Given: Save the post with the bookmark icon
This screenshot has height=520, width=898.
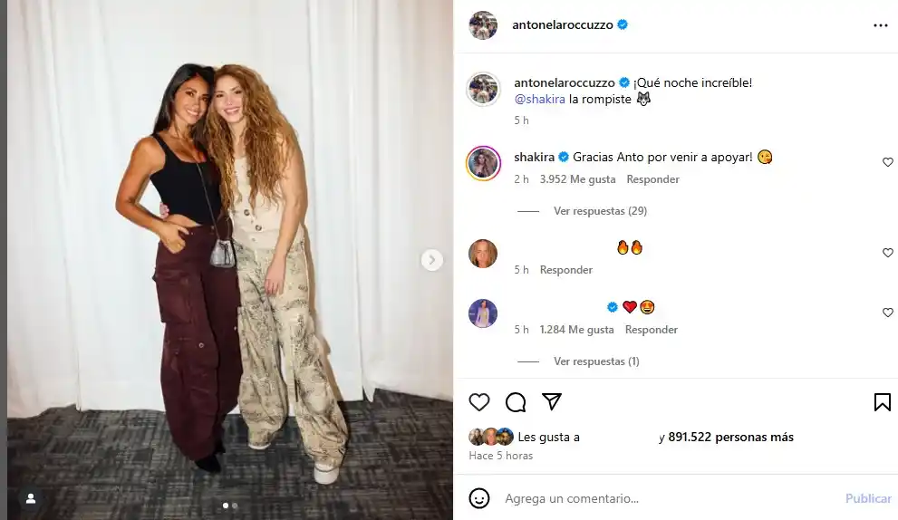Looking at the screenshot, I should click(x=882, y=402).
